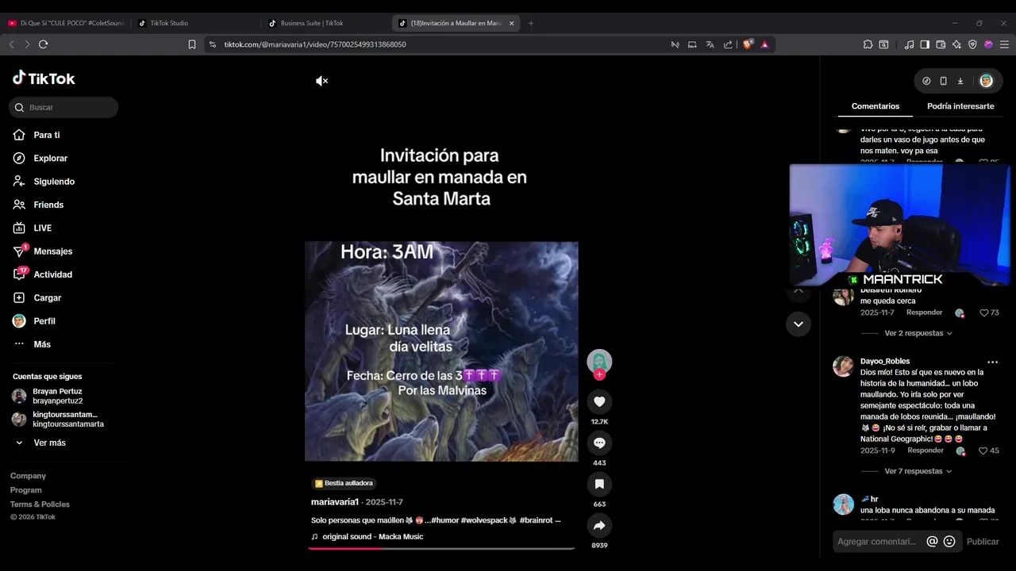Click the translate page icon

pyautogui.click(x=710, y=44)
